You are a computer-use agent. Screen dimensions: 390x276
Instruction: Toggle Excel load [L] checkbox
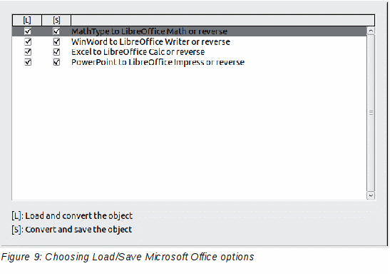(x=28, y=52)
